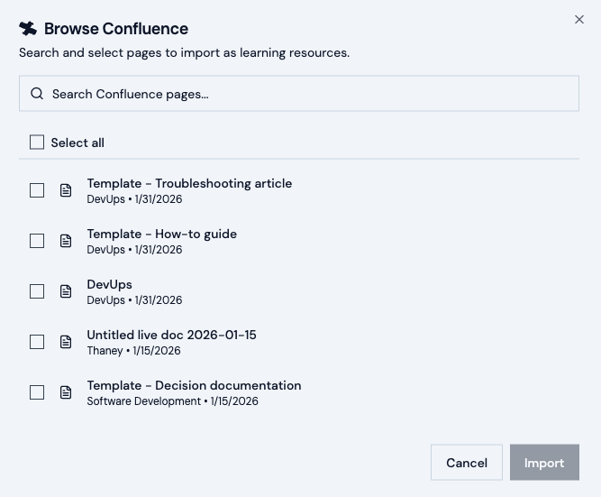Click the Template - Decision documentation title
The image size is (601, 497).
[x=194, y=385]
